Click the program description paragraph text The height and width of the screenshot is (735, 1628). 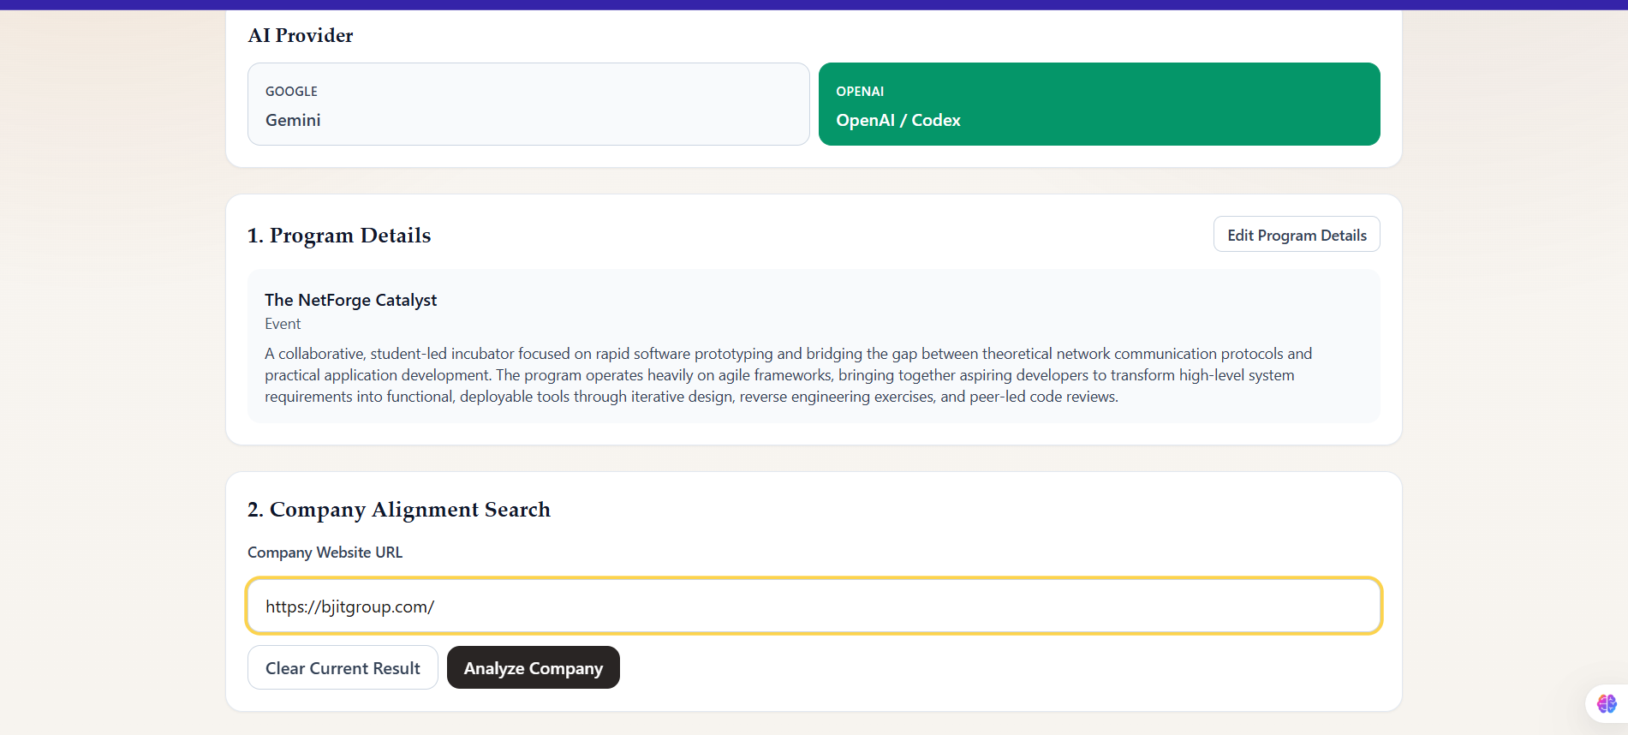click(x=788, y=375)
